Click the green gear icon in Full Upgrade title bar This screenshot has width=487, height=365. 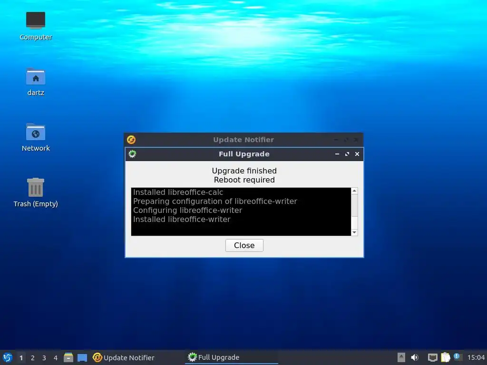coord(132,154)
